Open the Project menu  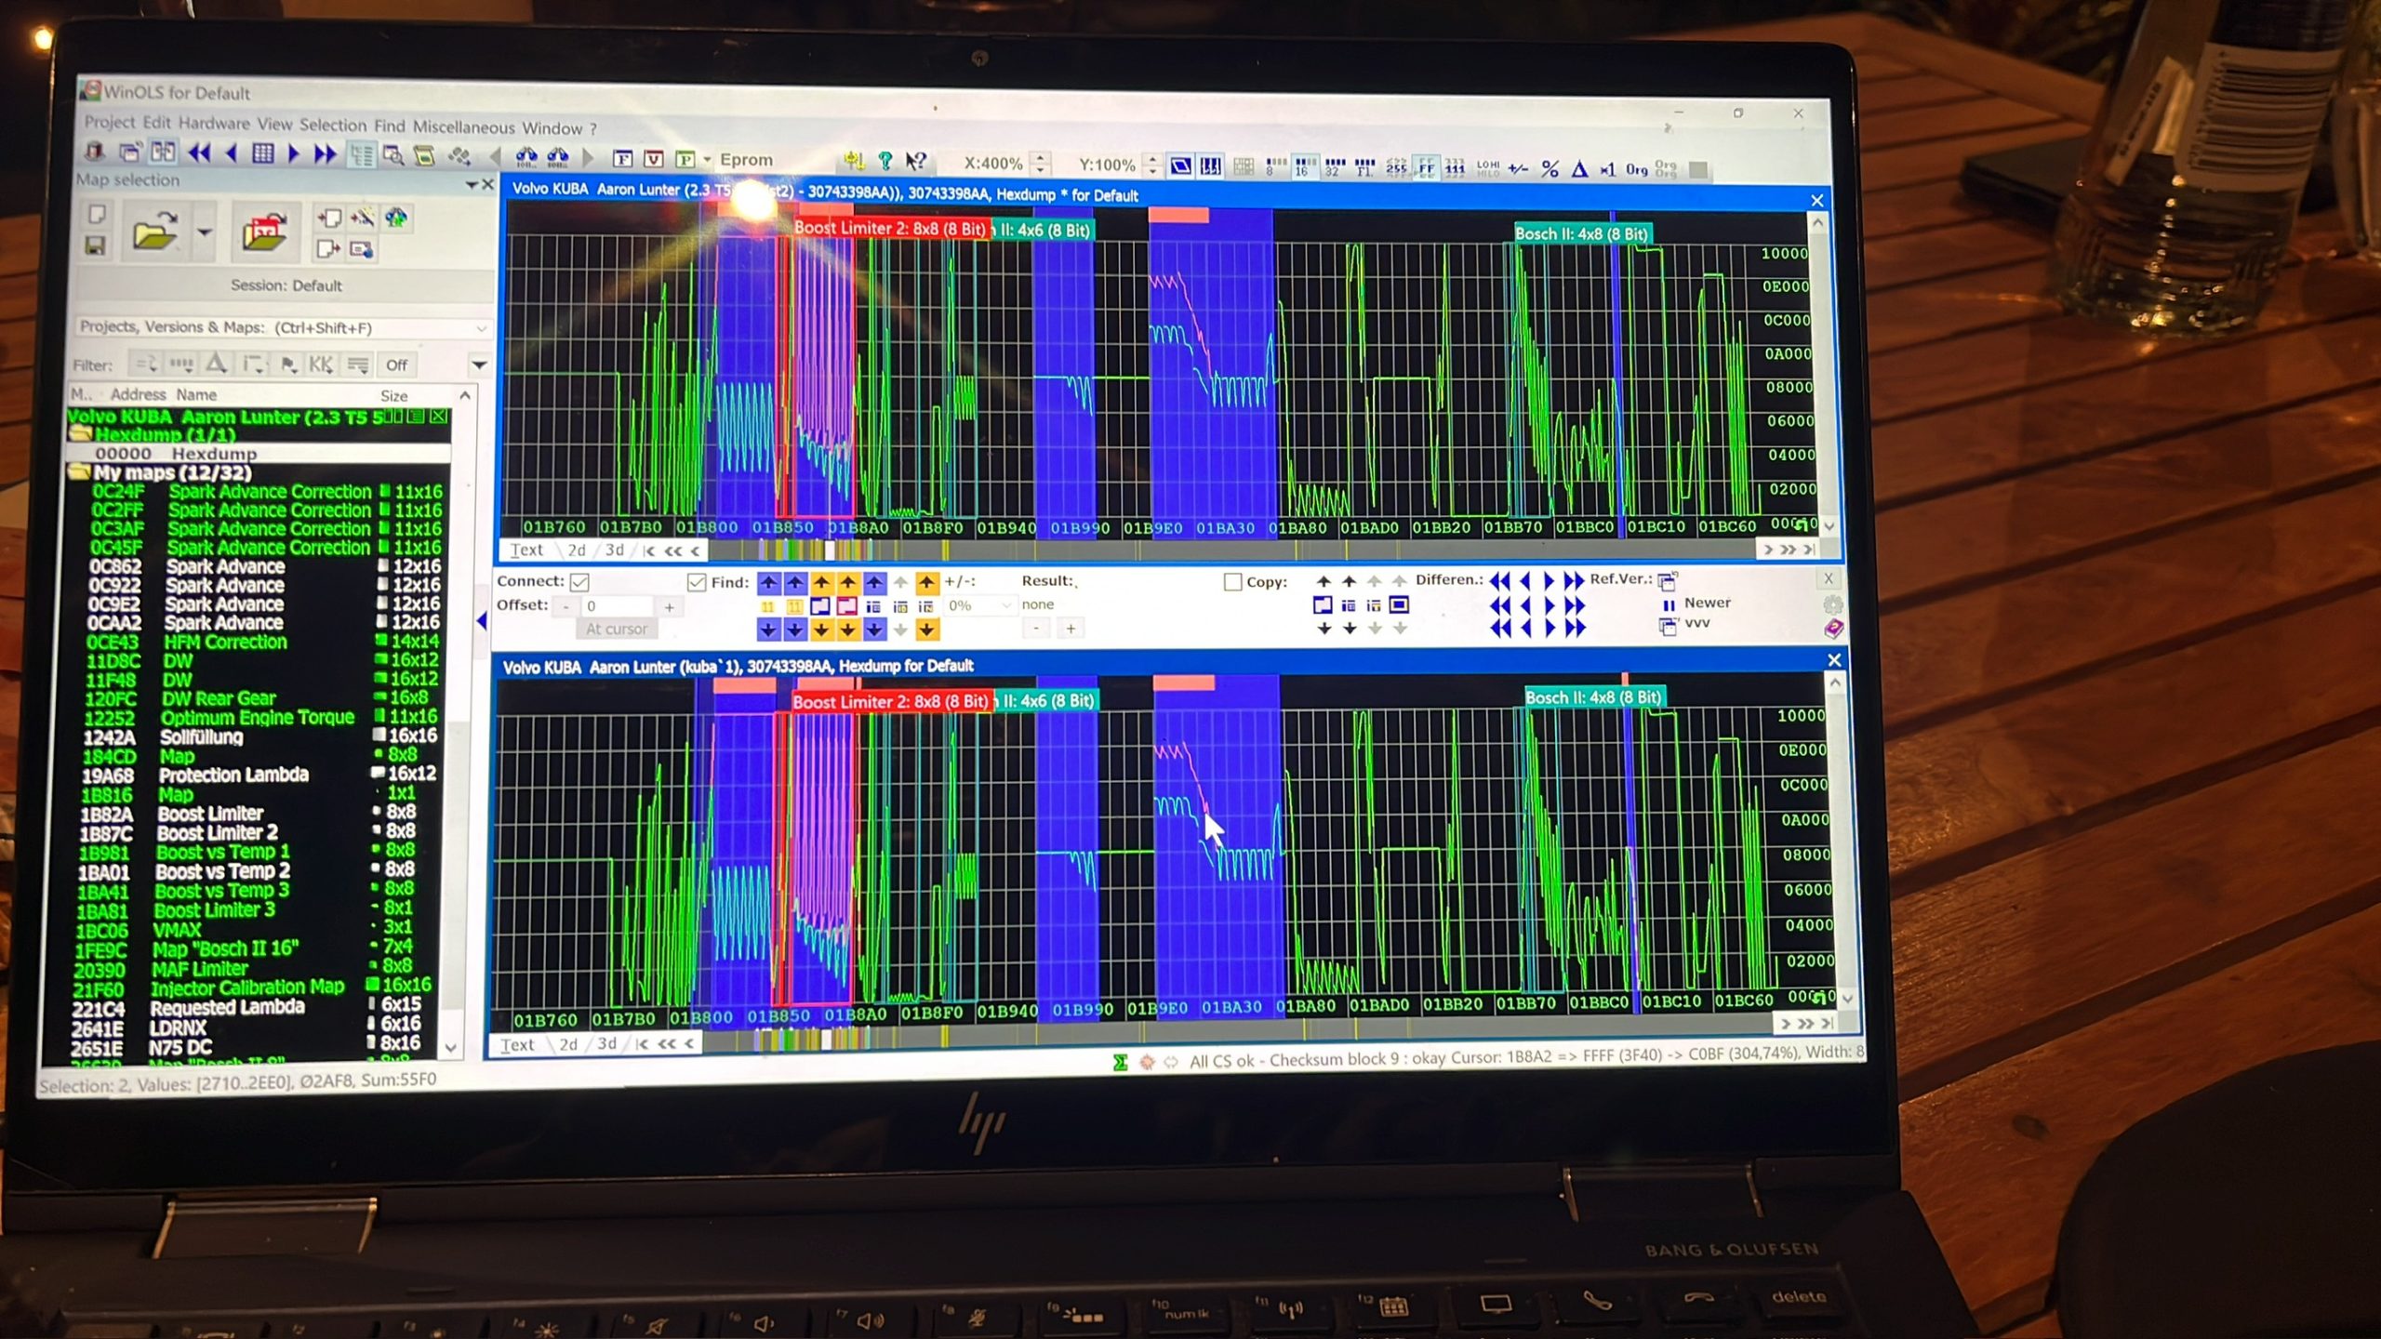coord(110,122)
